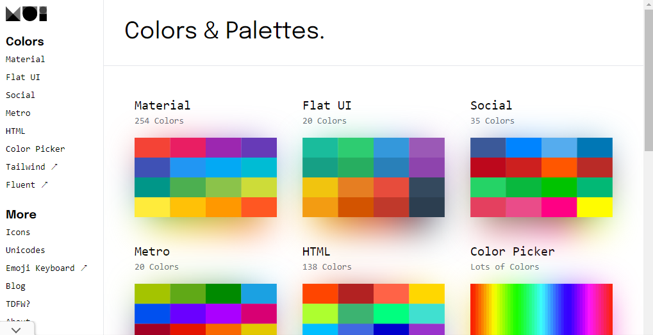653x335 pixels.
Task: Select Material in the sidebar
Action: [x=26, y=59]
